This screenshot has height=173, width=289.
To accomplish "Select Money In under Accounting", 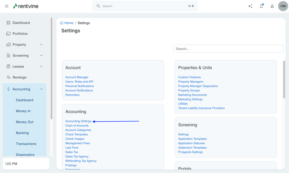I will (x=23, y=111).
